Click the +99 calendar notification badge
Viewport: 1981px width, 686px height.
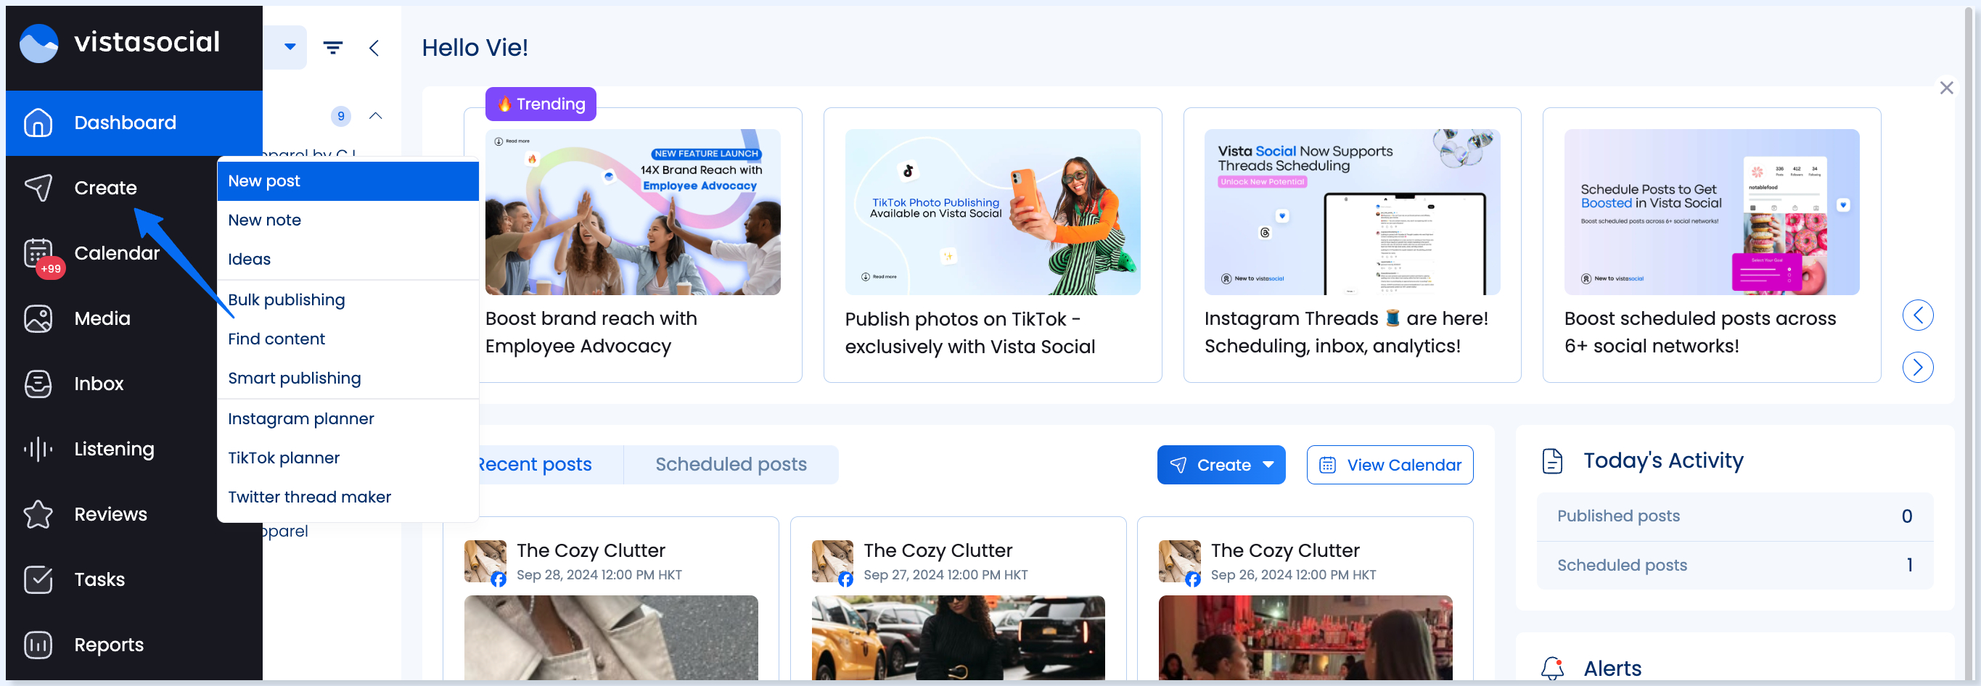pyautogui.click(x=50, y=269)
